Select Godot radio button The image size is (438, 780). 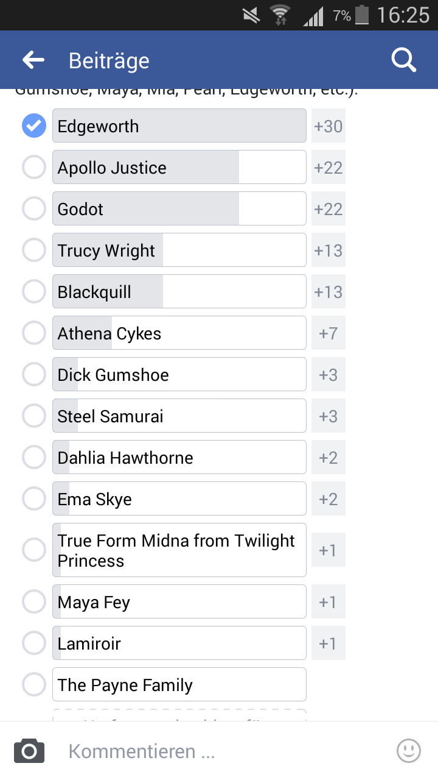coord(34,209)
